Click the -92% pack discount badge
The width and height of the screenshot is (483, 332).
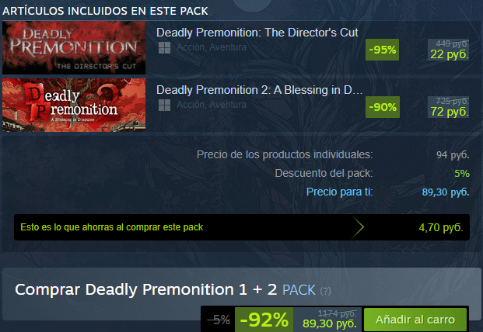pyautogui.click(x=264, y=320)
